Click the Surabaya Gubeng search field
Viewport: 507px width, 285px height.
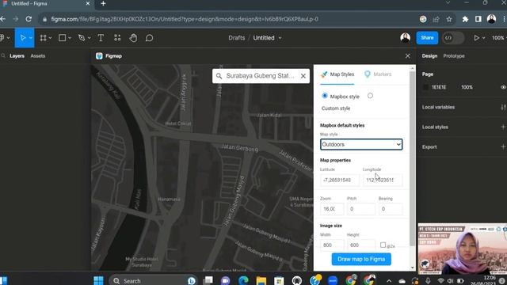point(261,76)
